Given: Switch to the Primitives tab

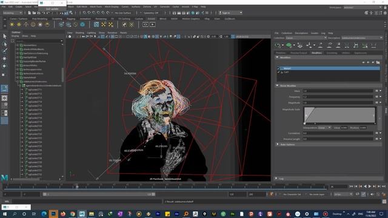Looking at the screenshot, I should (x=281, y=53).
